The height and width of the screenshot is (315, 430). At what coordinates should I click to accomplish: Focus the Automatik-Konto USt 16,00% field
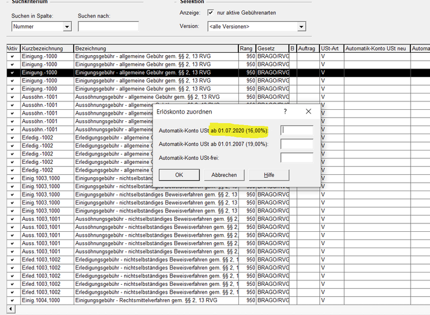(297, 130)
